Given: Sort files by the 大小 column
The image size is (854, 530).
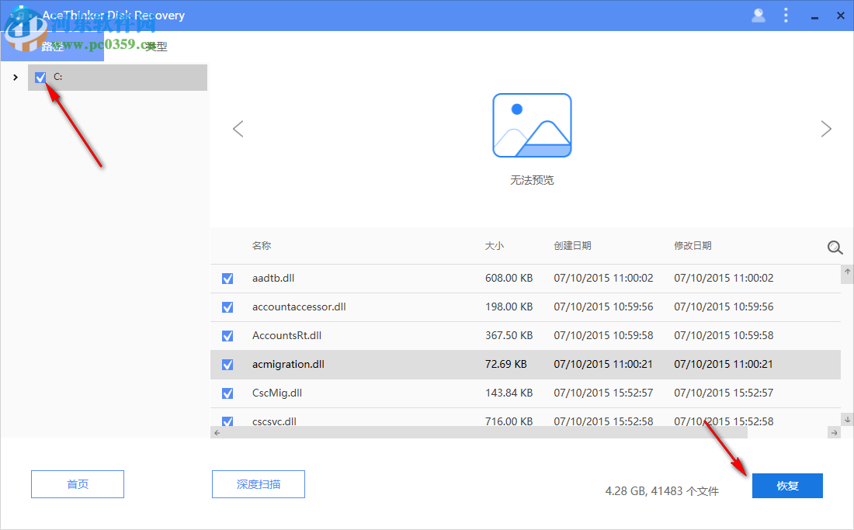Looking at the screenshot, I should click(495, 245).
